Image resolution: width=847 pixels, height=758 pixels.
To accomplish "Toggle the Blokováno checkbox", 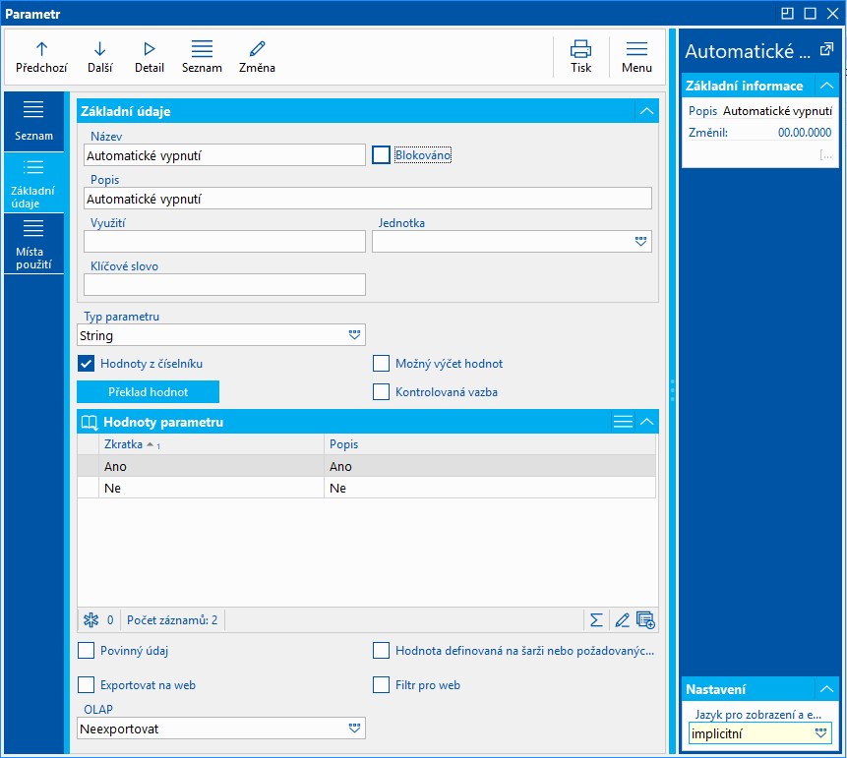I will [x=381, y=155].
